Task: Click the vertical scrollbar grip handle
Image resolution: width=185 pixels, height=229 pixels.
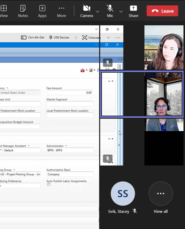Action: pos(119,145)
